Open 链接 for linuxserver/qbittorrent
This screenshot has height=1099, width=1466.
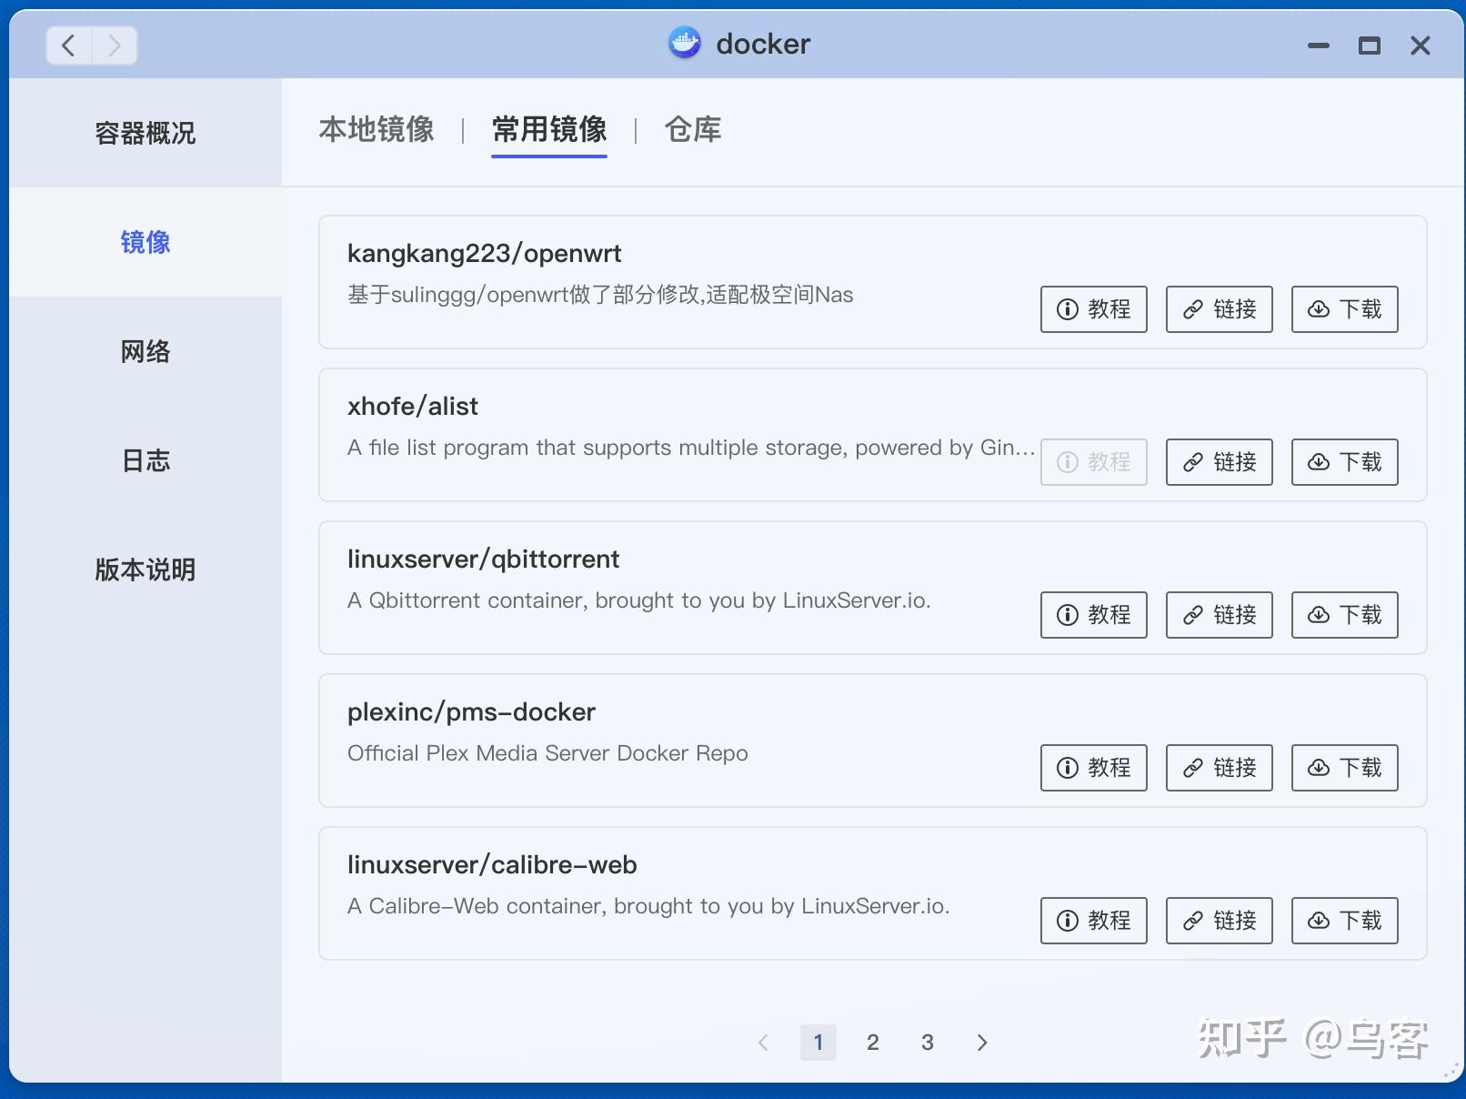[1220, 615]
